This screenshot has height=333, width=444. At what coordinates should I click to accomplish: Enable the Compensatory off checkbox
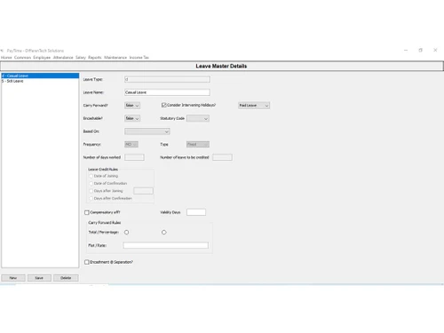pyautogui.click(x=87, y=212)
